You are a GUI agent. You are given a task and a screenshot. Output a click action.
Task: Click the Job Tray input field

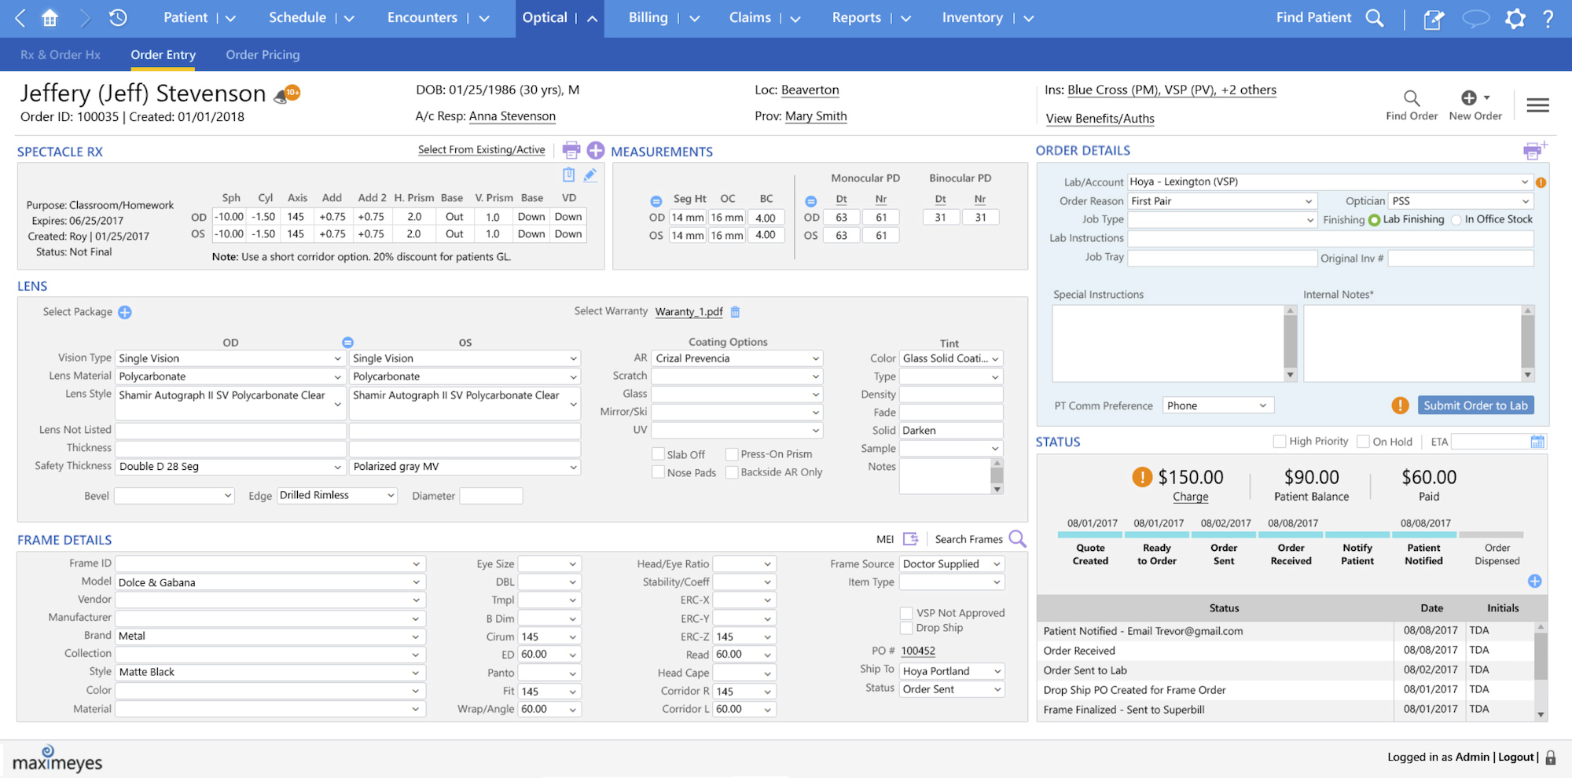point(1221,258)
